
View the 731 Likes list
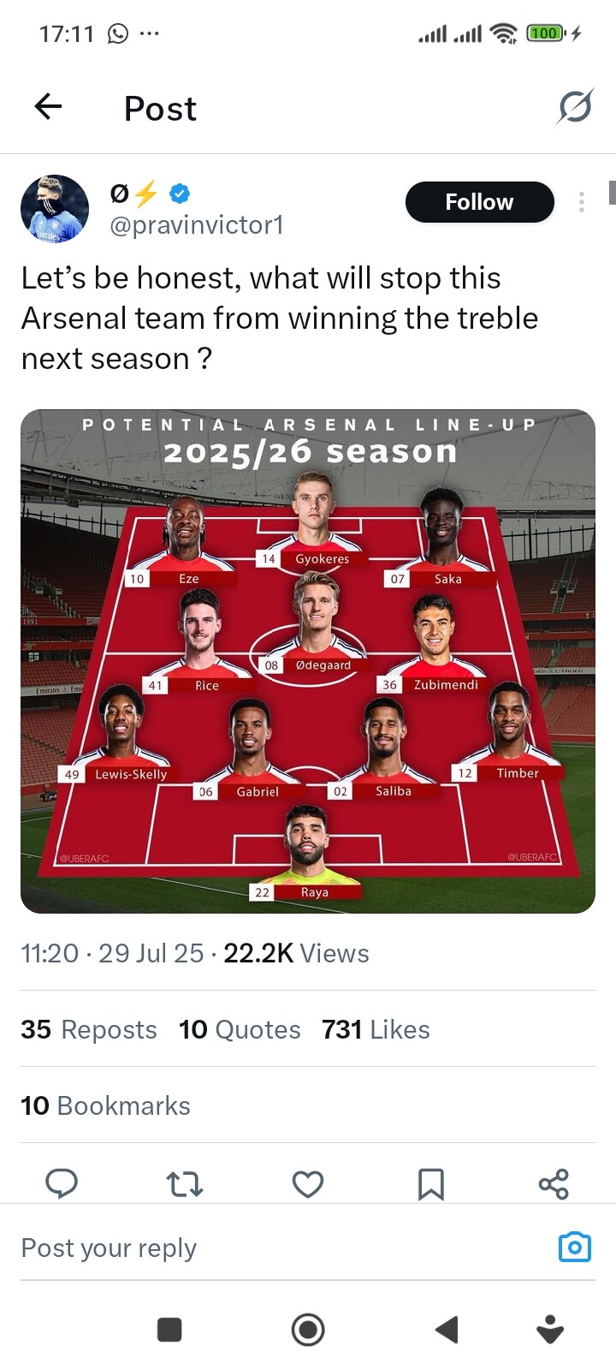click(x=376, y=1029)
